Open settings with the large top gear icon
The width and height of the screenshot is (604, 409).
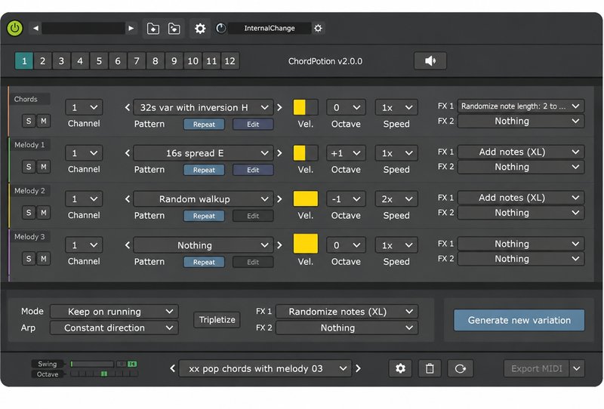tap(200, 29)
